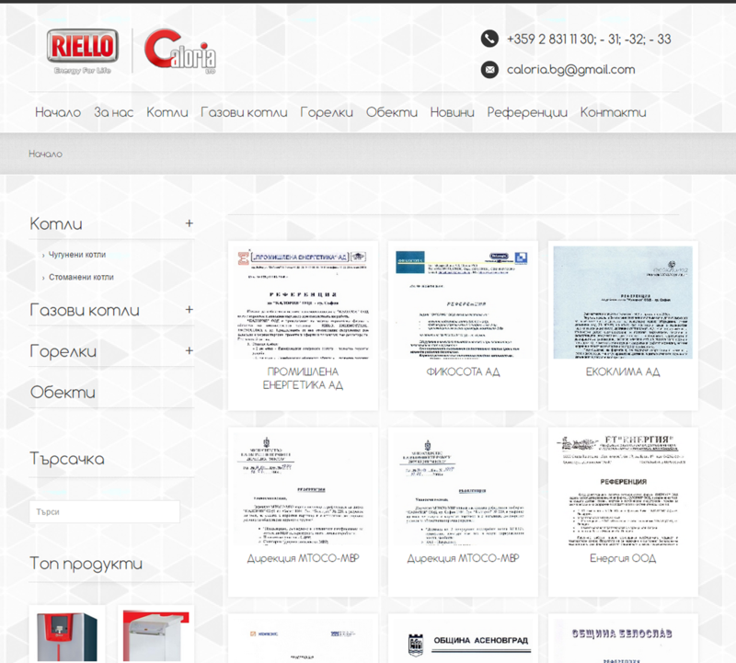Open the Новини menu item
This screenshot has width=736, height=663.
[452, 112]
